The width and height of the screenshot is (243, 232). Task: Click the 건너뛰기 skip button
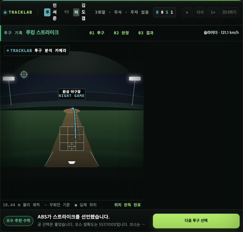click(229, 12)
